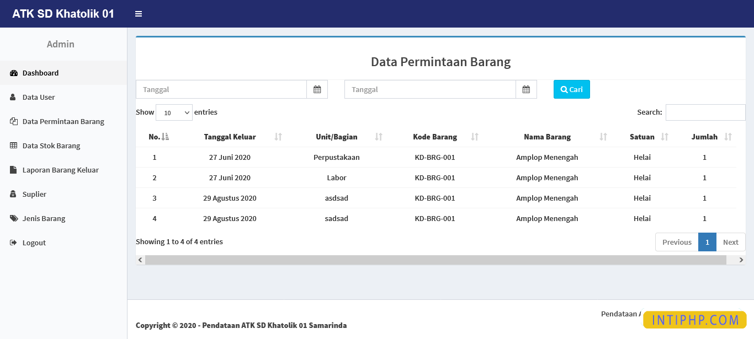Click inside the Search field
This screenshot has height=339, width=754.
pos(705,112)
